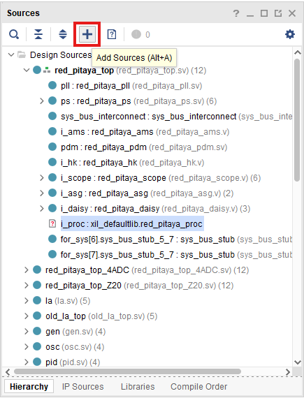
Task: Open the Sources search tool
Action: 14,34
